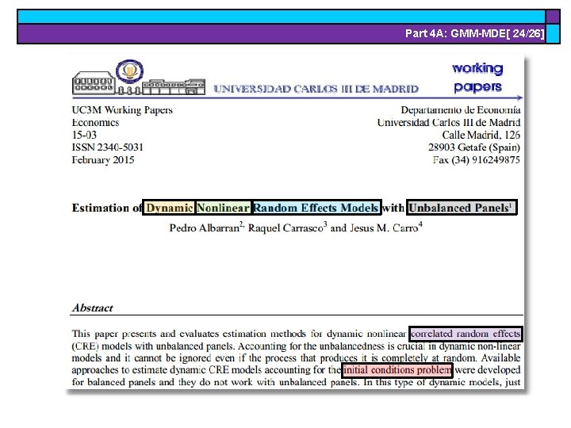Click highlighted 'Unbalanced Panels' in title

click(x=462, y=208)
